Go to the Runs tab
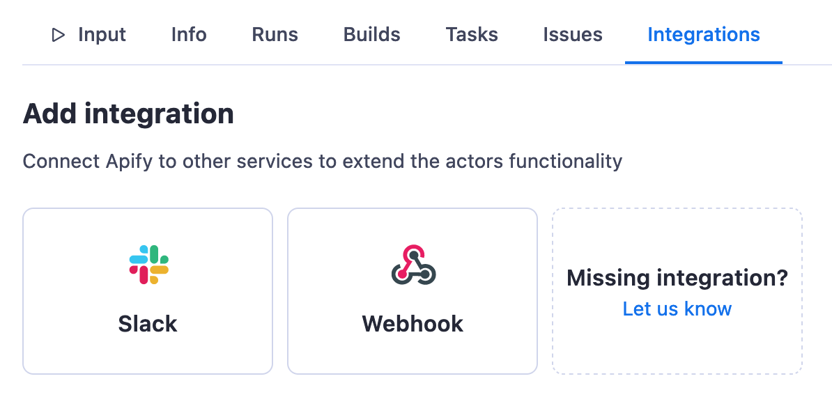This screenshot has height=397, width=832. (x=275, y=35)
